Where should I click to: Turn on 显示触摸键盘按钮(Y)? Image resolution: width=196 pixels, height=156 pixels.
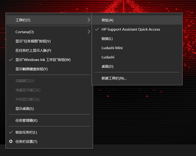32,69
